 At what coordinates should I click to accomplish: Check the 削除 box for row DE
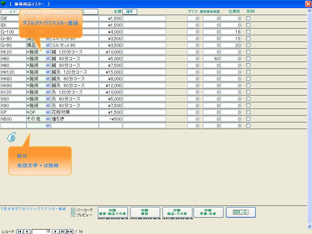pos(248,19)
